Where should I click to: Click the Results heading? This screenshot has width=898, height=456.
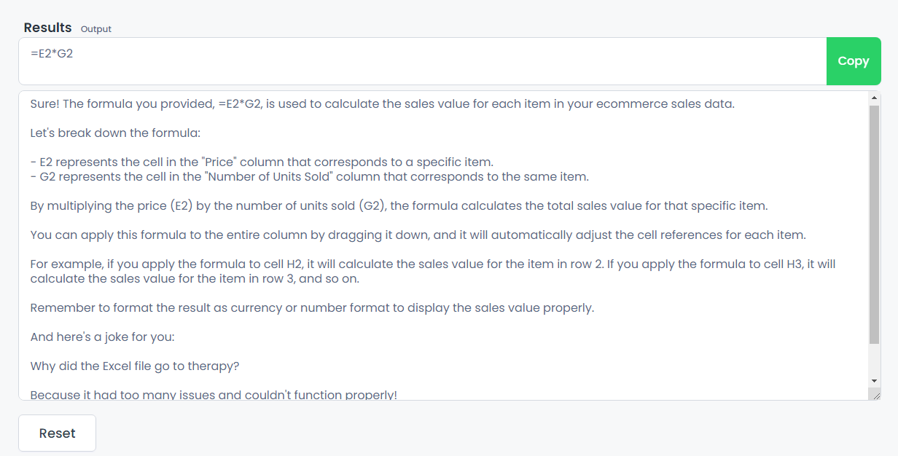[x=47, y=27]
